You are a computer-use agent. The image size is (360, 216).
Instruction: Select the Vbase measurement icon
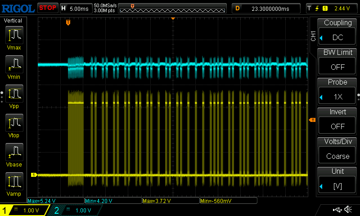14,152
